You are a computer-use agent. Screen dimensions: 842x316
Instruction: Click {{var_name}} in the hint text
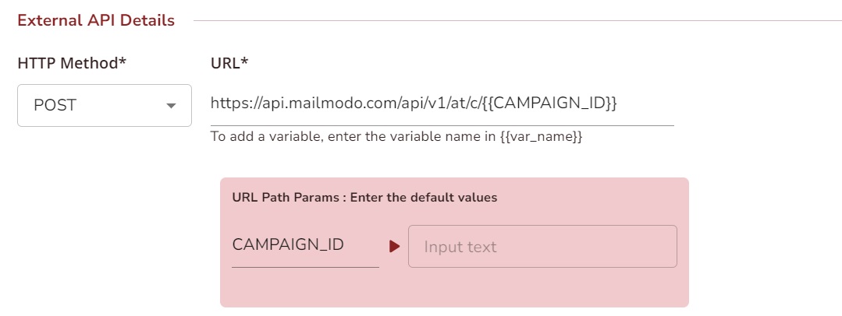pos(541,137)
